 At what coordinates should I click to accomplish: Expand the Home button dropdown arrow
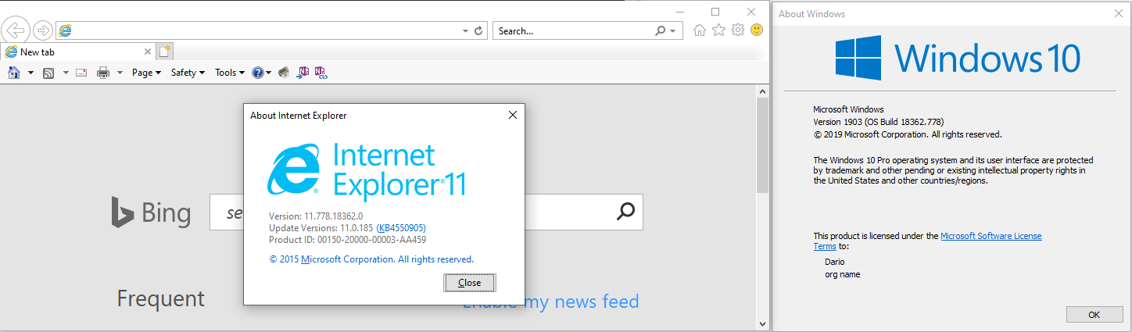[x=30, y=73]
